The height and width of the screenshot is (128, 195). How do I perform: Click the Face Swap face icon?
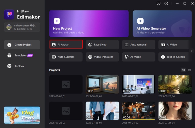pos(90,45)
